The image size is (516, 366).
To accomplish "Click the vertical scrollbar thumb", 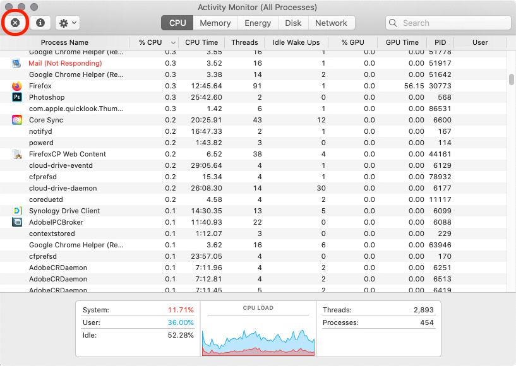I will tap(511, 80).
